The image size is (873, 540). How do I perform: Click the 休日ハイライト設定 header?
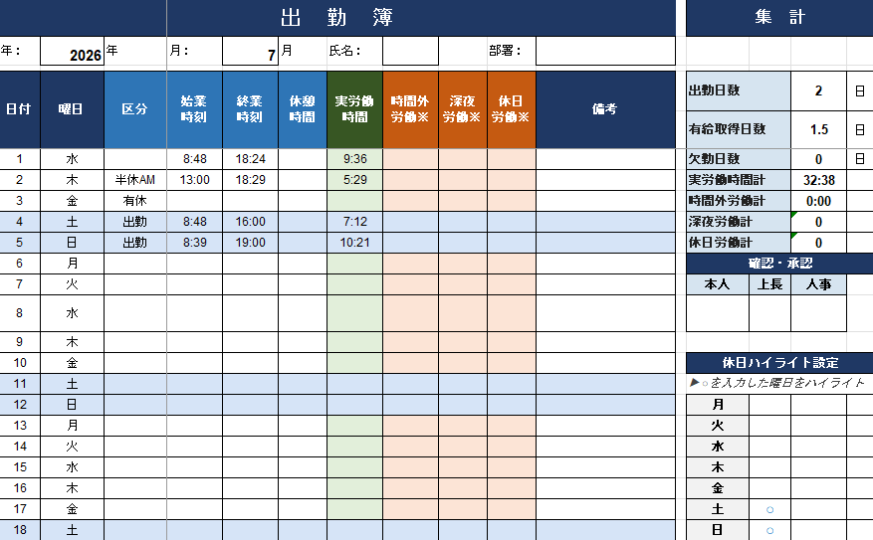click(779, 363)
